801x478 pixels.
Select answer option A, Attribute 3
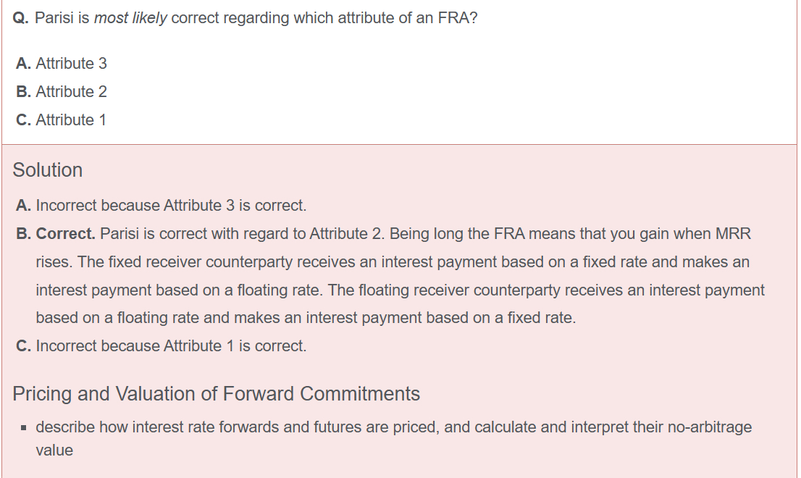[62, 64]
